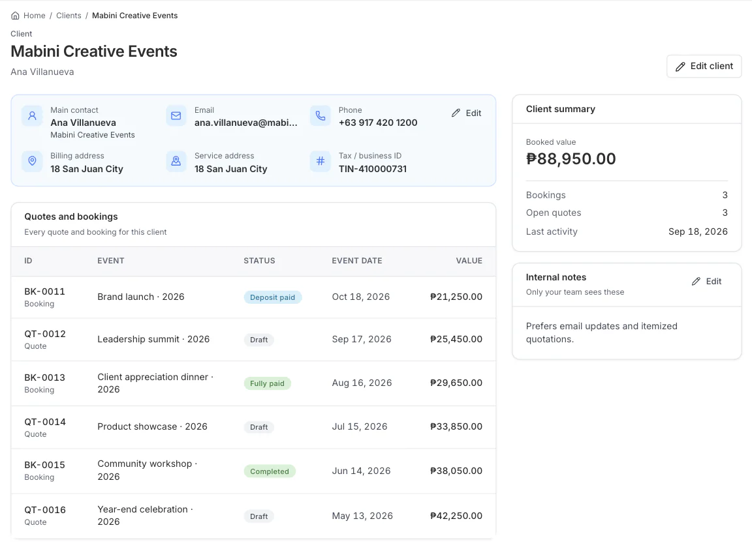The image size is (752, 549).
Task: Click the Brand launch · 2026 event
Action: coord(141,297)
